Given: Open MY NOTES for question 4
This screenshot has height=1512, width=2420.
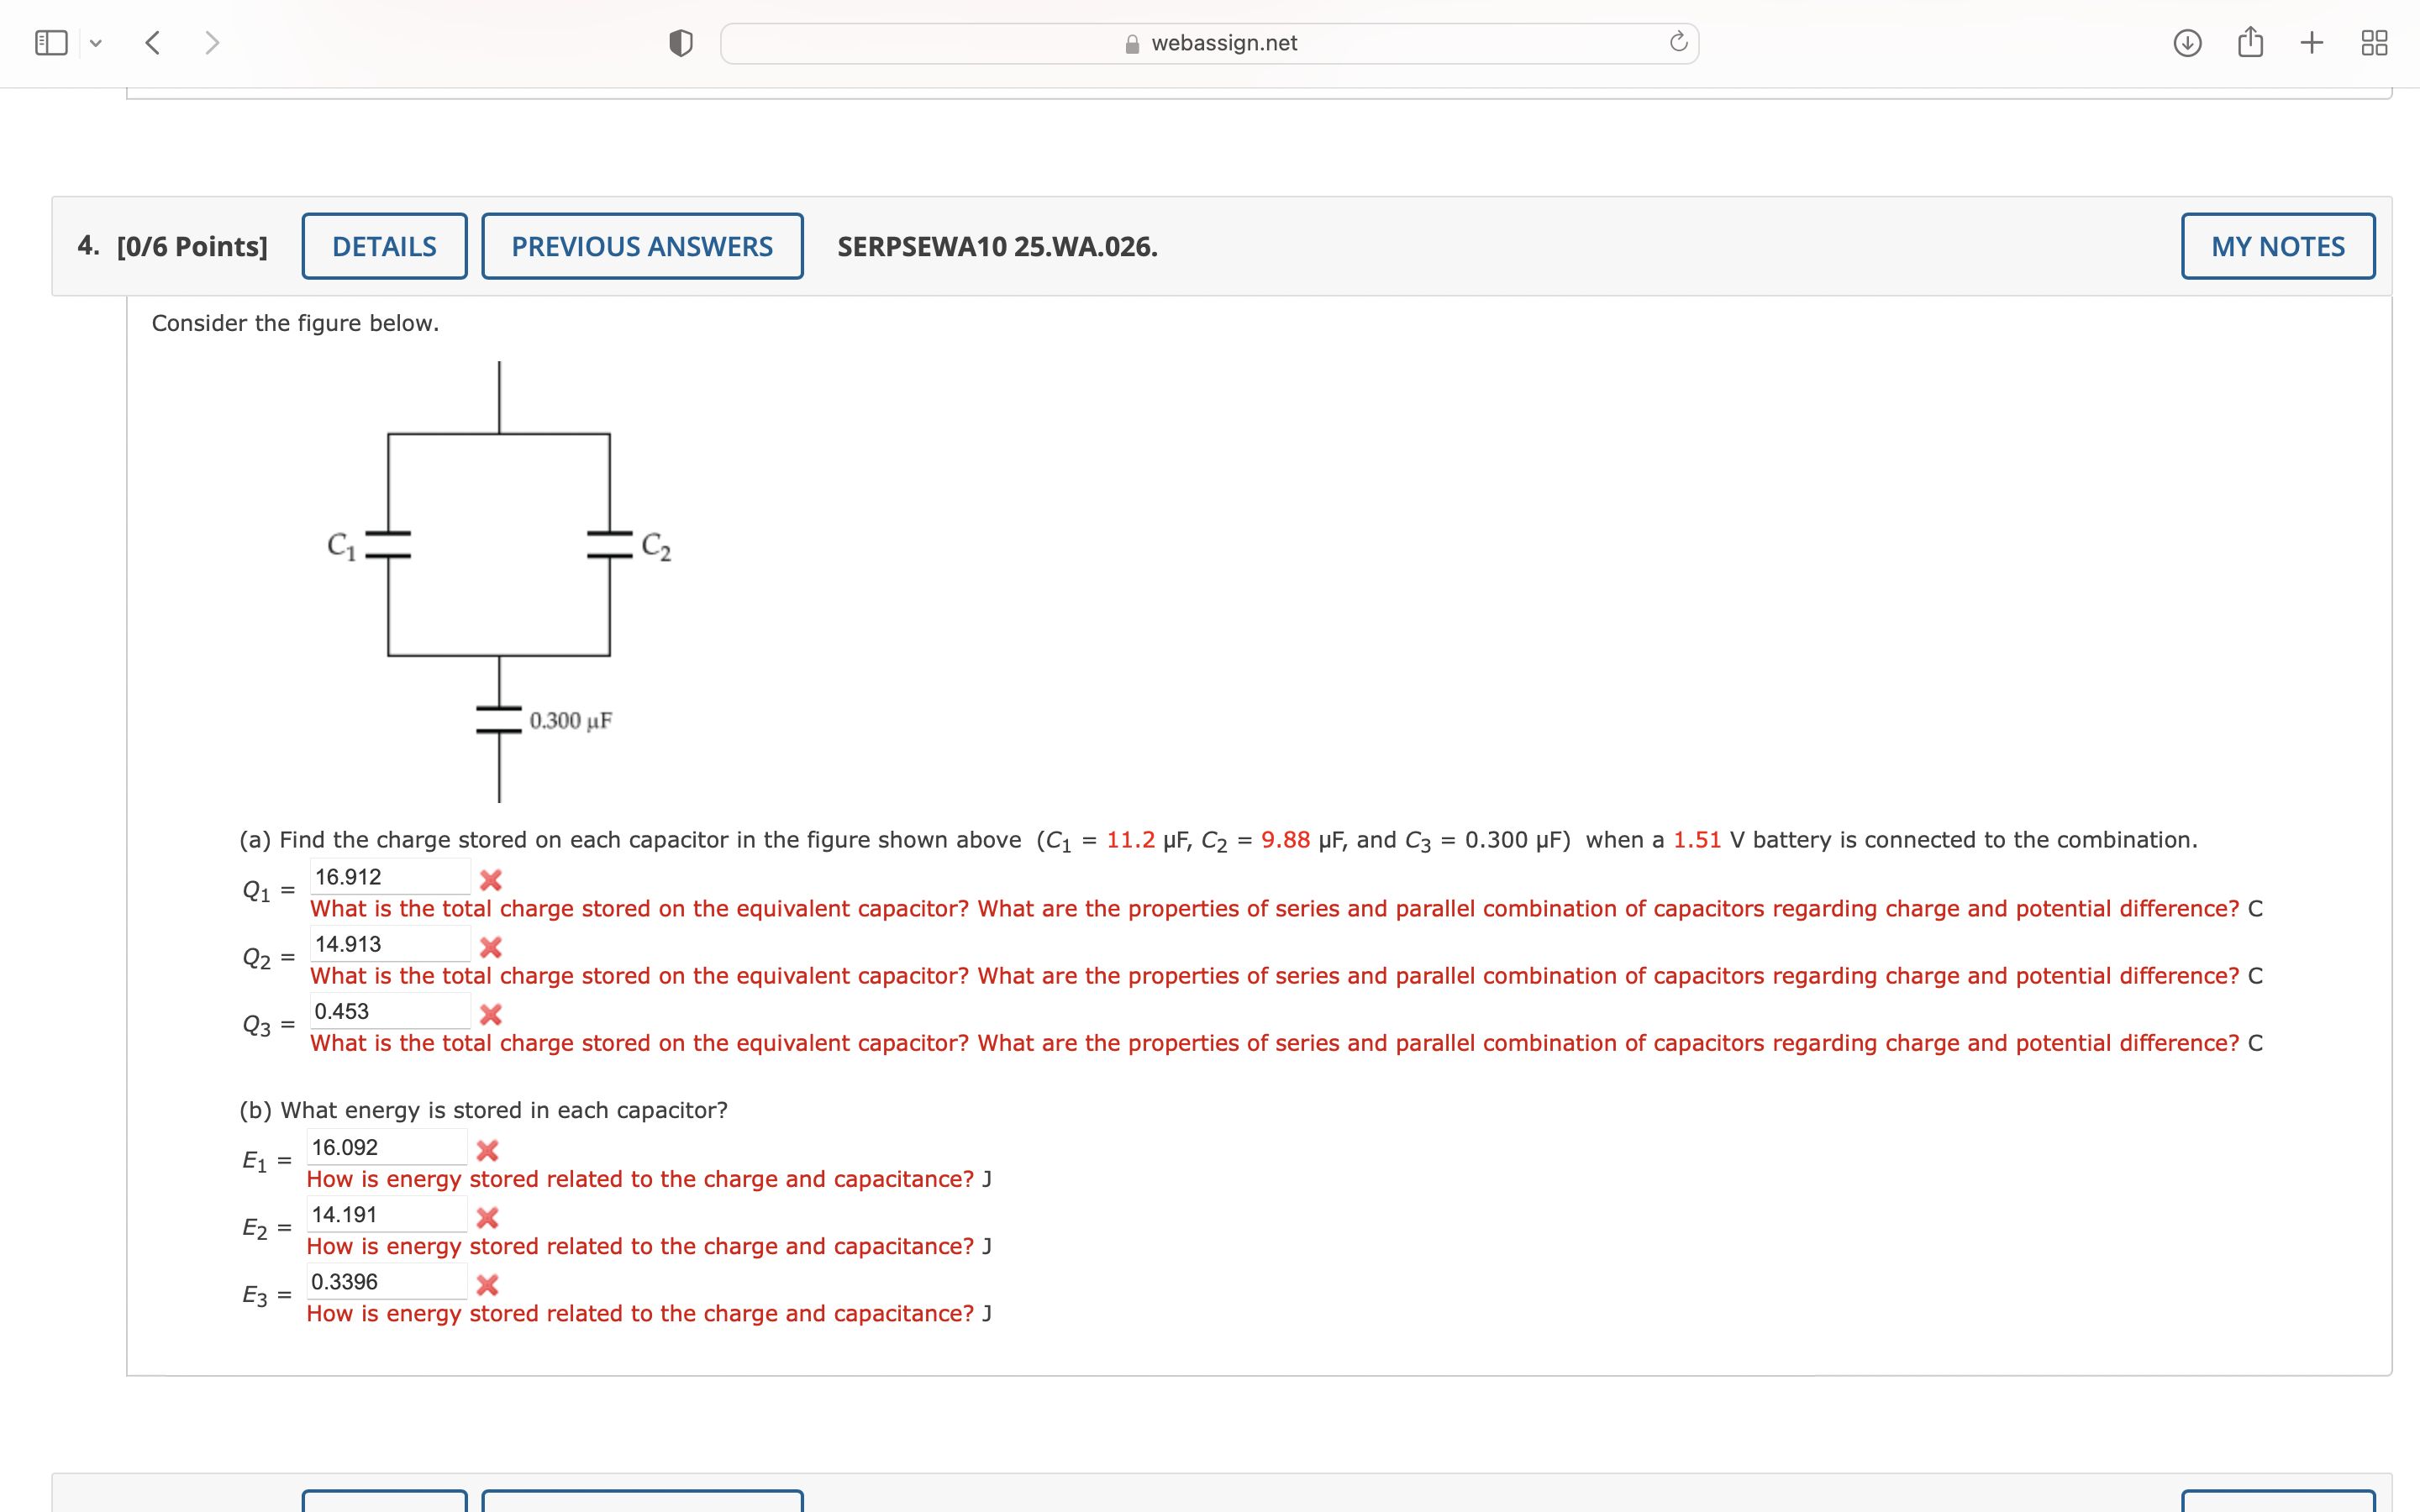Looking at the screenshot, I should pos(2277,246).
